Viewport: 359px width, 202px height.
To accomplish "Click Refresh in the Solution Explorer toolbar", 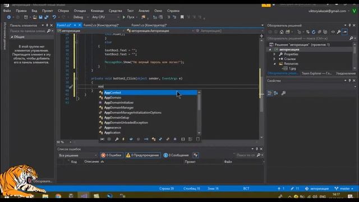I will pos(314,32).
